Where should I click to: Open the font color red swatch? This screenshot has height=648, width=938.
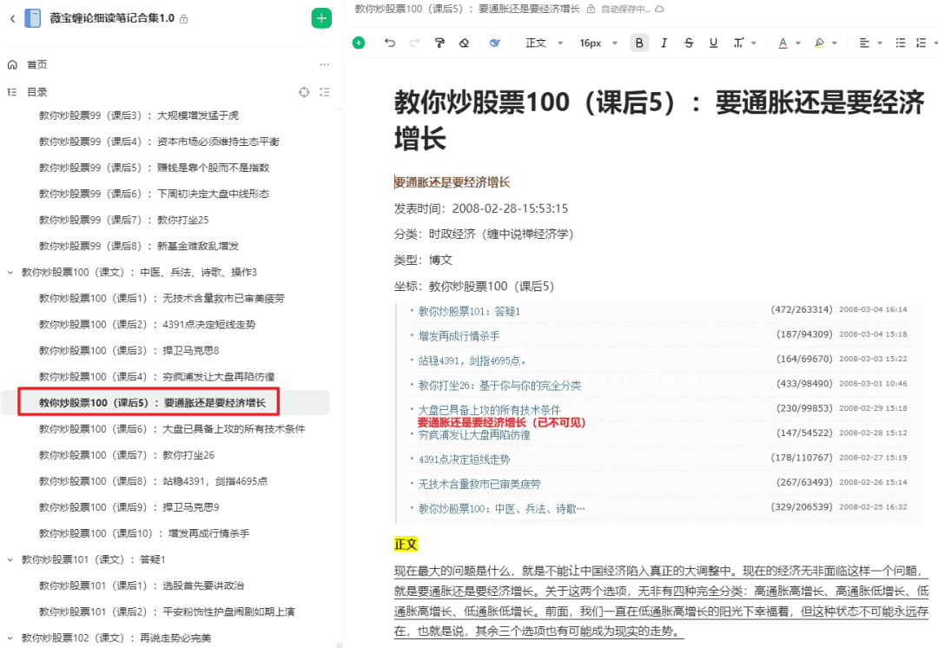(x=783, y=43)
